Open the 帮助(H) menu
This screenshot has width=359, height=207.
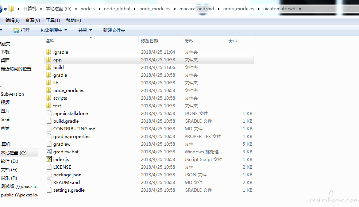click(73, 20)
